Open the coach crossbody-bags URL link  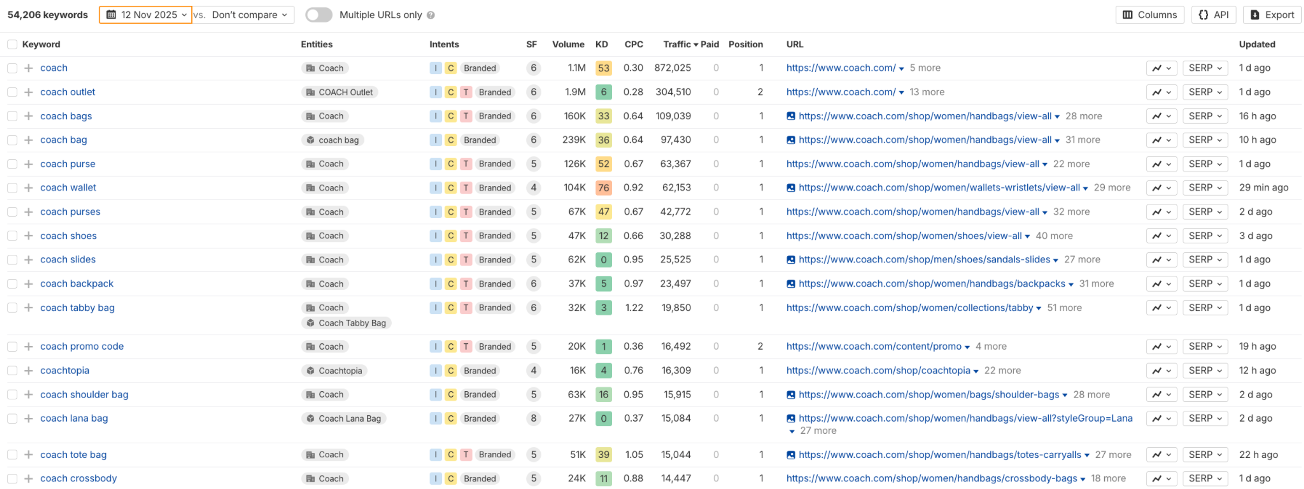tap(931, 478)
